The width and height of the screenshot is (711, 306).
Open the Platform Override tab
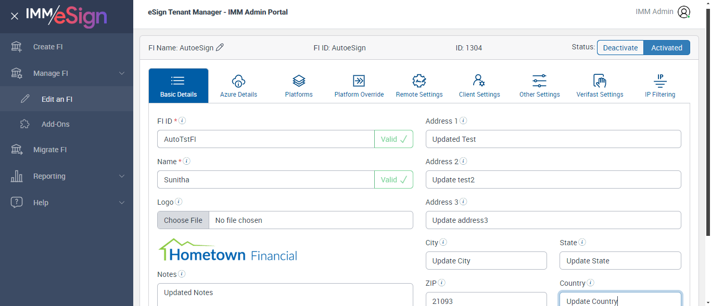(x=359, y=86)
